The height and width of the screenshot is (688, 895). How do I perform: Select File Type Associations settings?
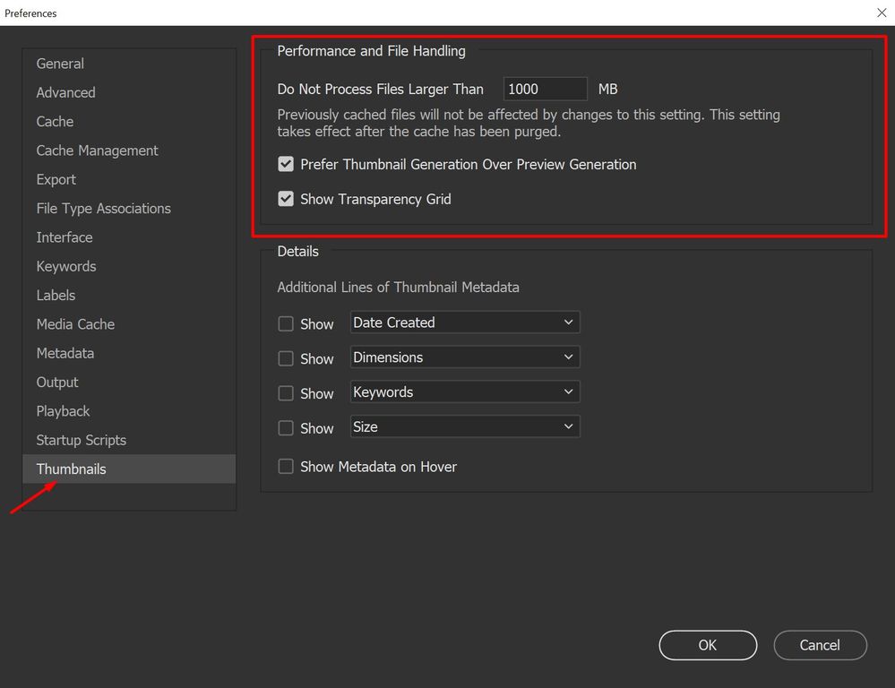tap(103, 208)
